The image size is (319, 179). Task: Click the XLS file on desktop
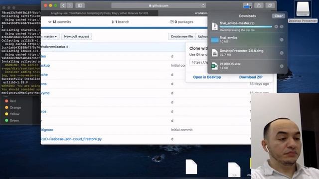tap(234, 170)
